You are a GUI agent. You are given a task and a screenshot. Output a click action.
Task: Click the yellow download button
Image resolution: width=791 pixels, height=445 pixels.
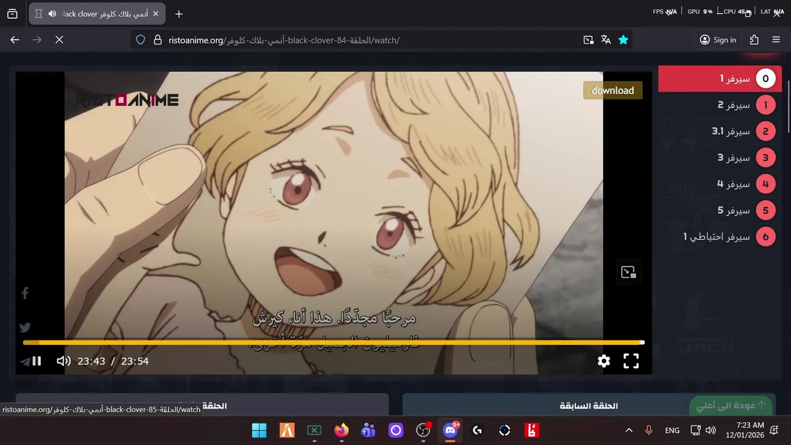(612, 90)
